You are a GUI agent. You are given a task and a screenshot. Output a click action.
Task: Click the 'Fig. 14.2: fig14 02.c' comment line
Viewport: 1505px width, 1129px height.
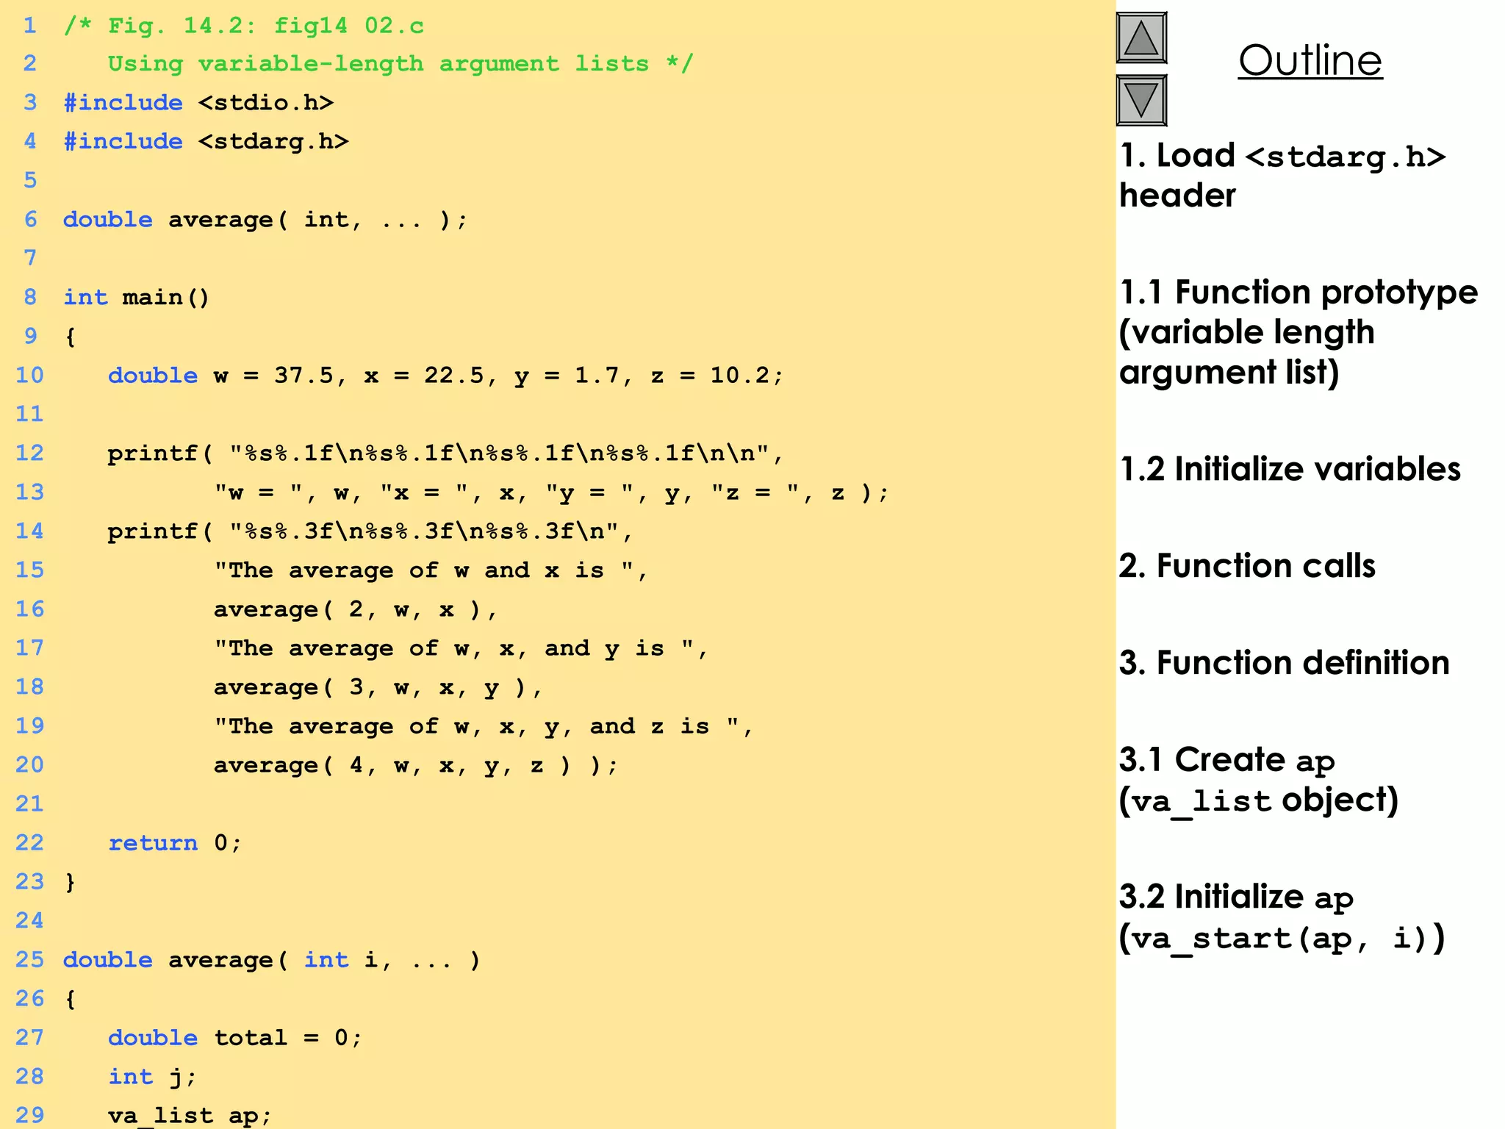point(244,26)
